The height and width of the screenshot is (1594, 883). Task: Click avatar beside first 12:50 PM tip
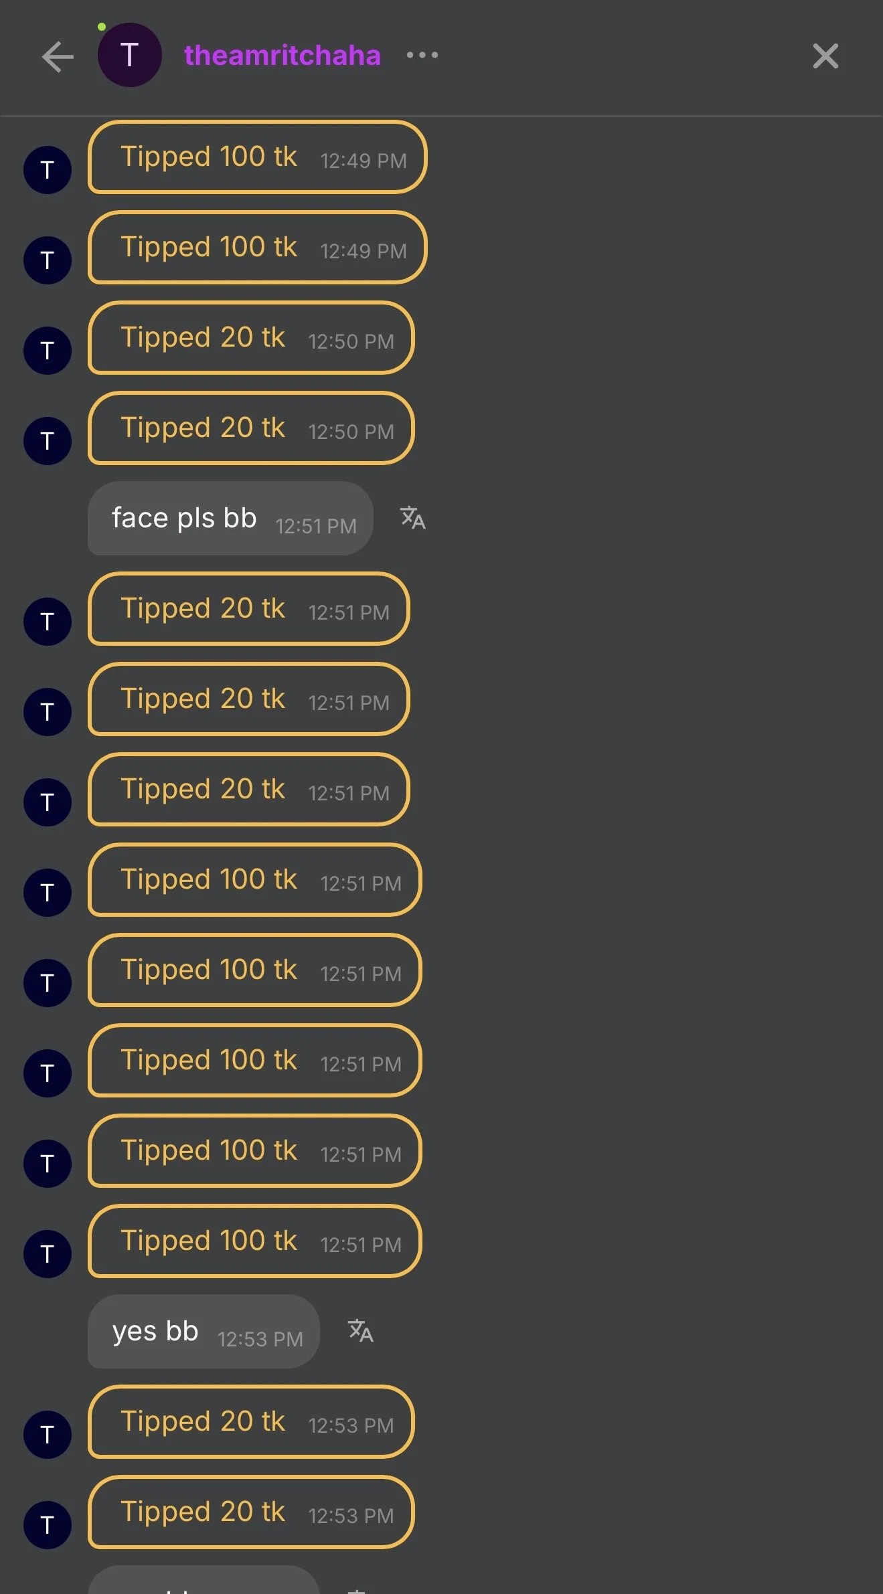point(48,351)
